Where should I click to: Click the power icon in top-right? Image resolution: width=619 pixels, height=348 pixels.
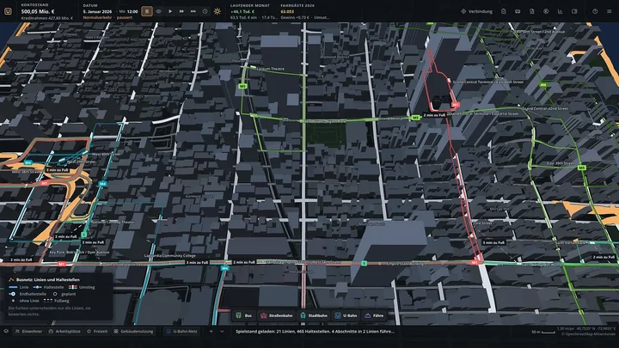tap(595, 11)
